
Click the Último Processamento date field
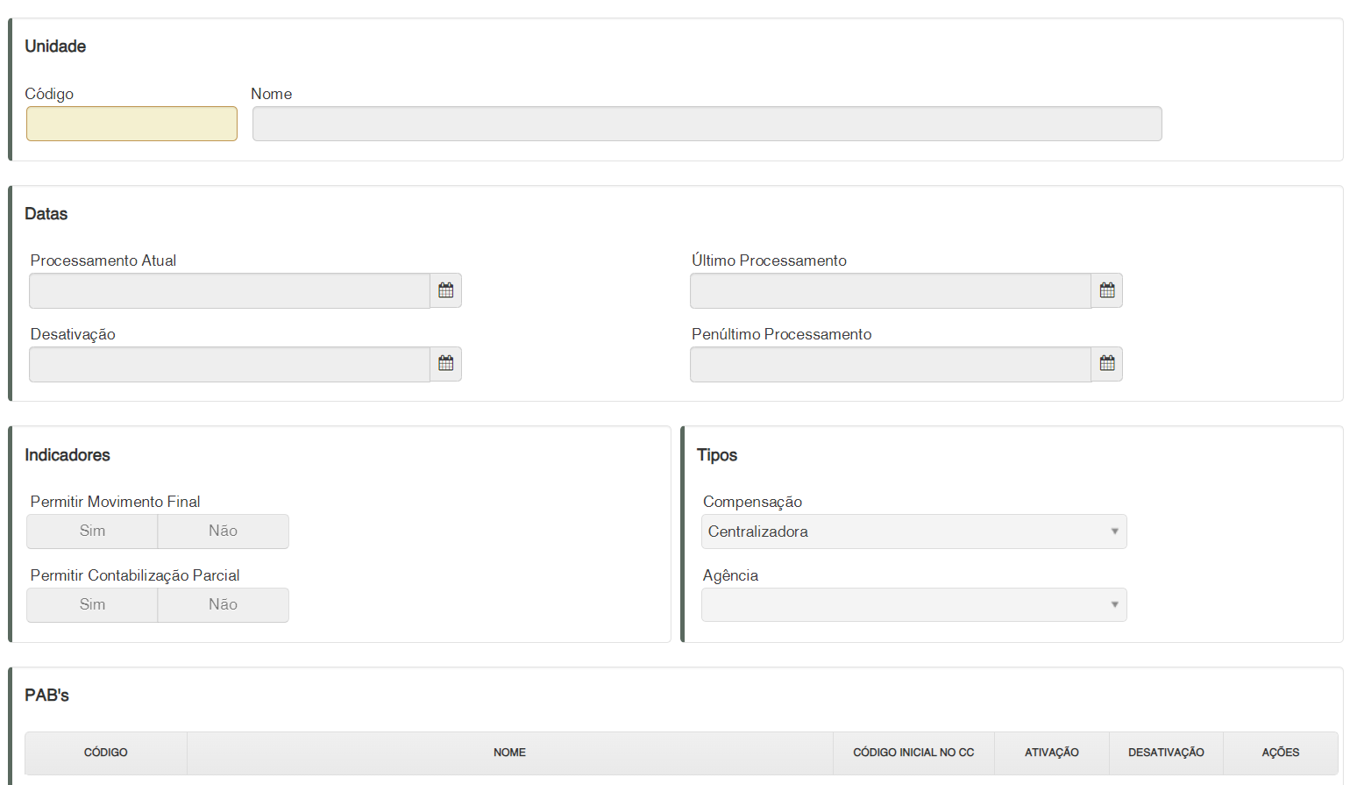(890, 290)
